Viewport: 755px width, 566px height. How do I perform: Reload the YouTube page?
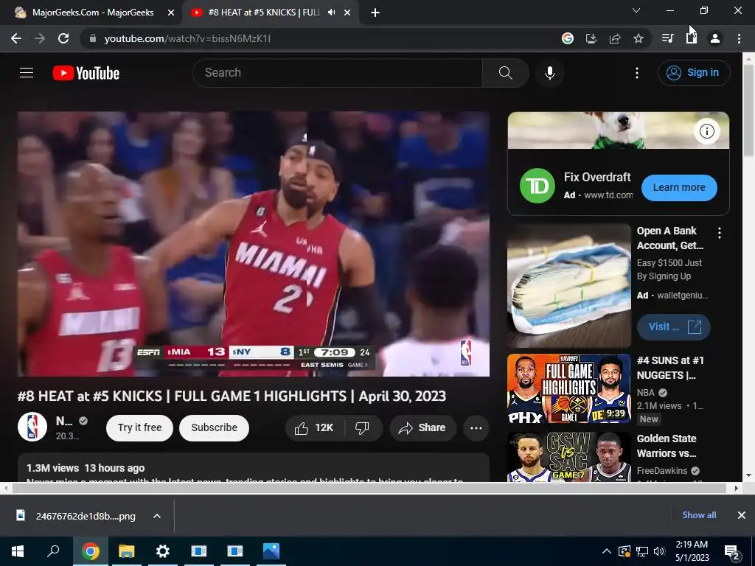click(63, 38)
